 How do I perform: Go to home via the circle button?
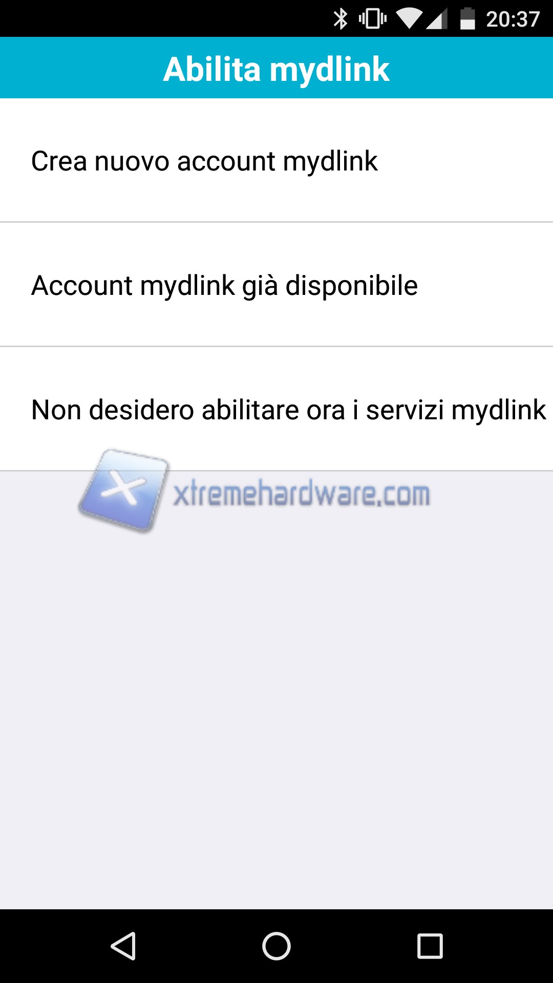276,946
